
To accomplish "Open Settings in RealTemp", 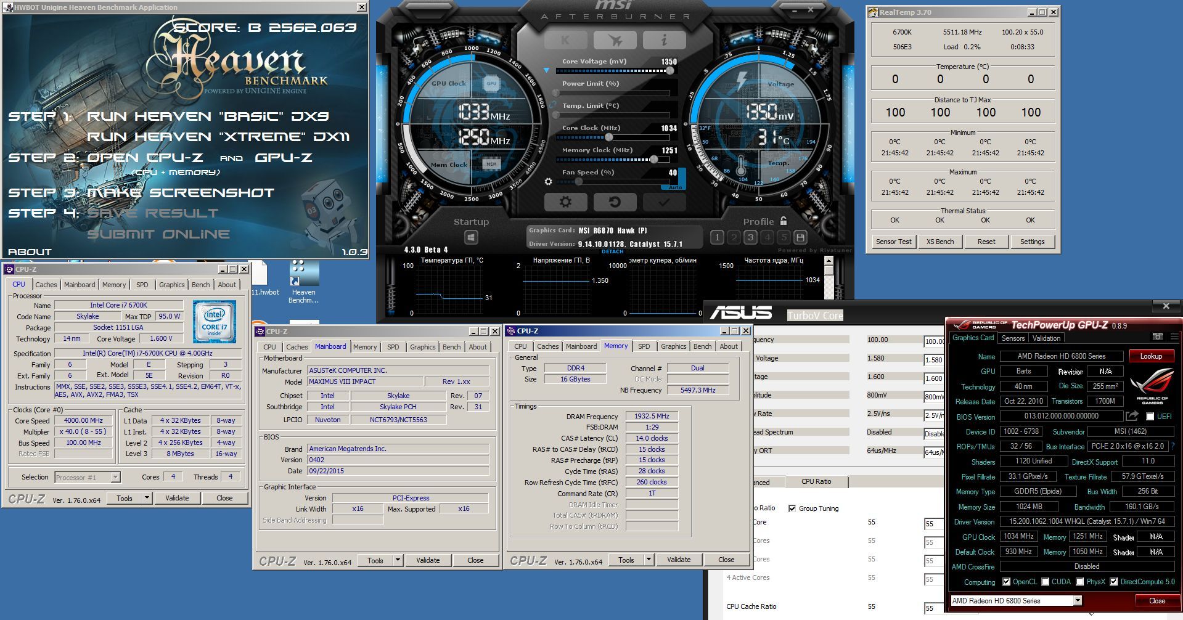I will coord(1032,242).
